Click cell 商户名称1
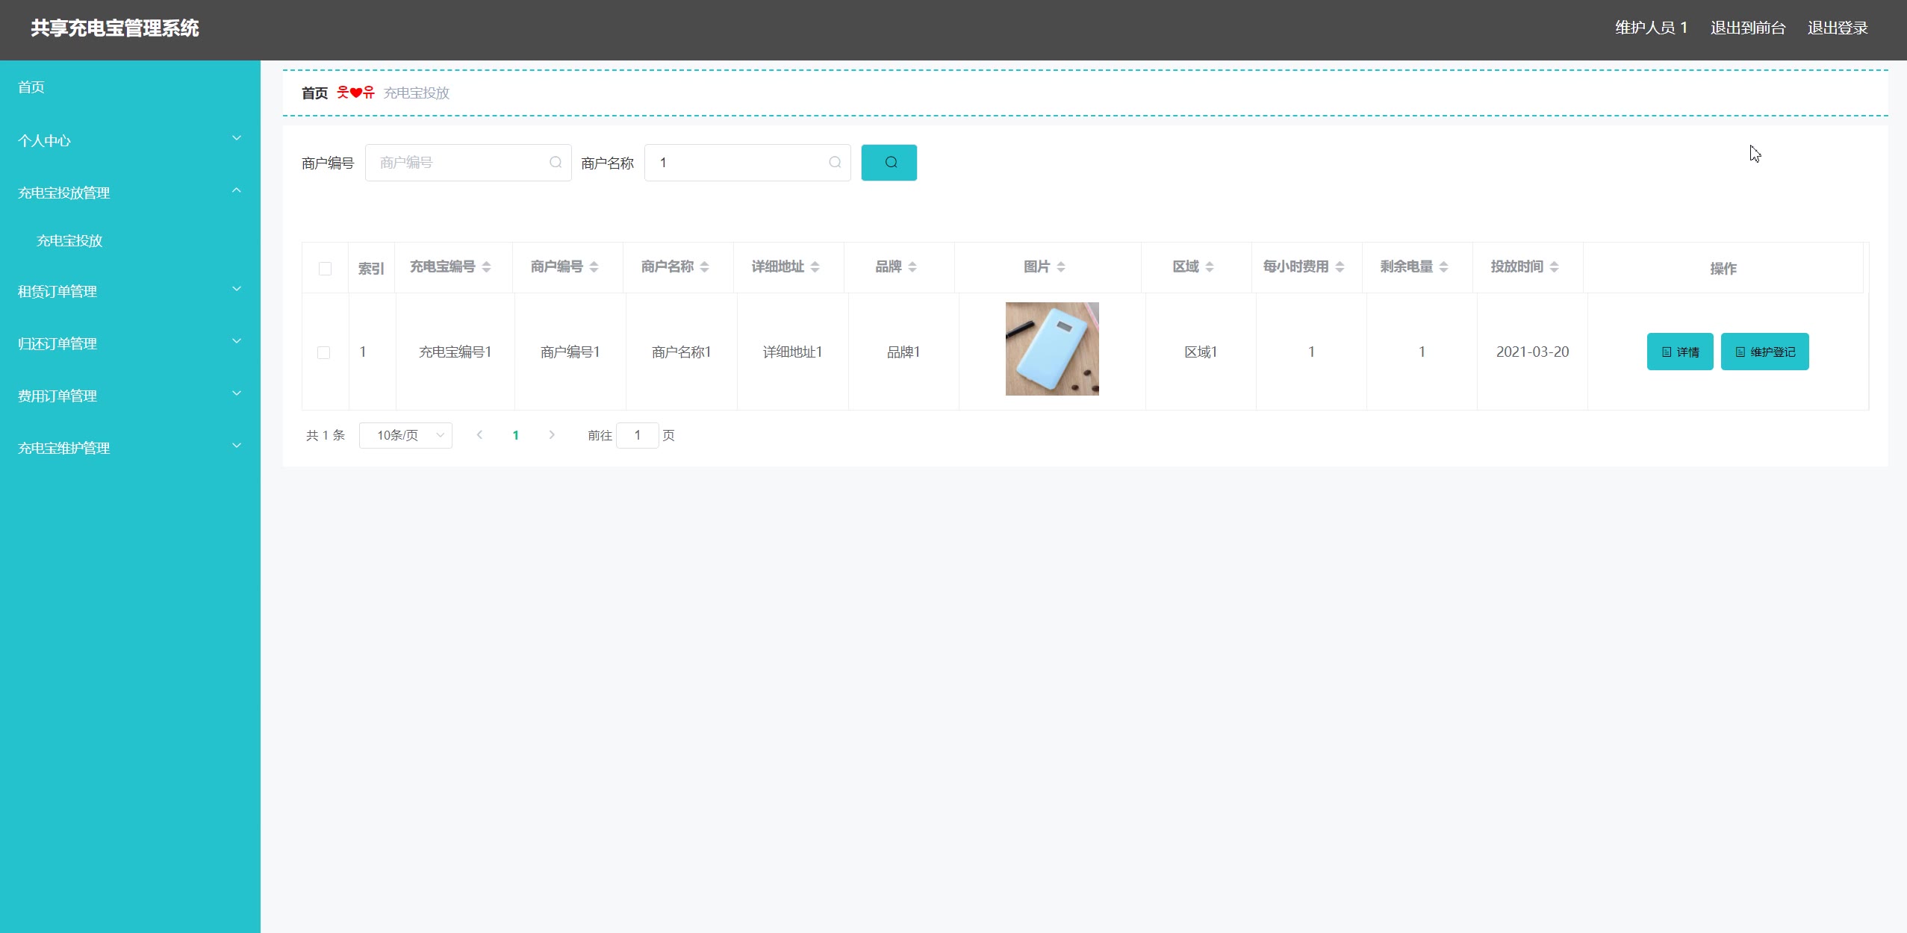This screenshot has width=1907, height=933. 681,352
